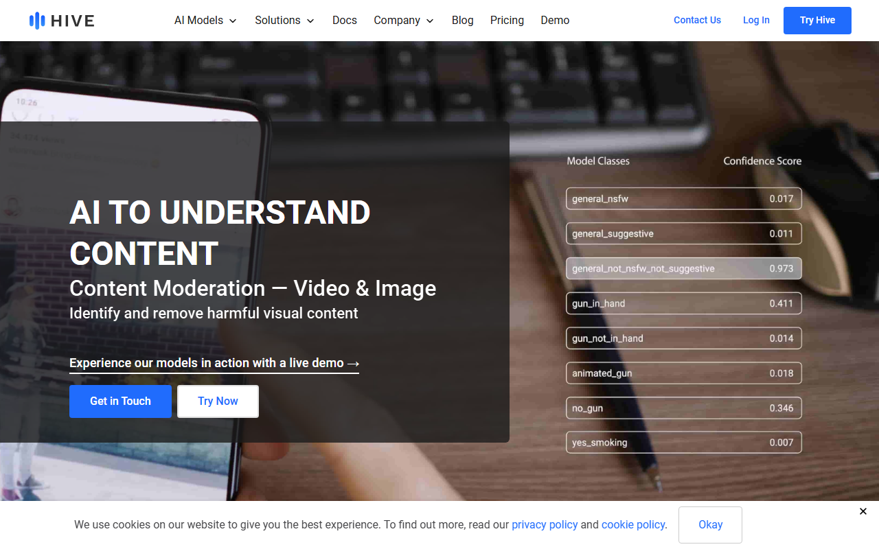879x549 pixels.
Task: Select the general_nsfw class row
Action: tap(684, 199)
